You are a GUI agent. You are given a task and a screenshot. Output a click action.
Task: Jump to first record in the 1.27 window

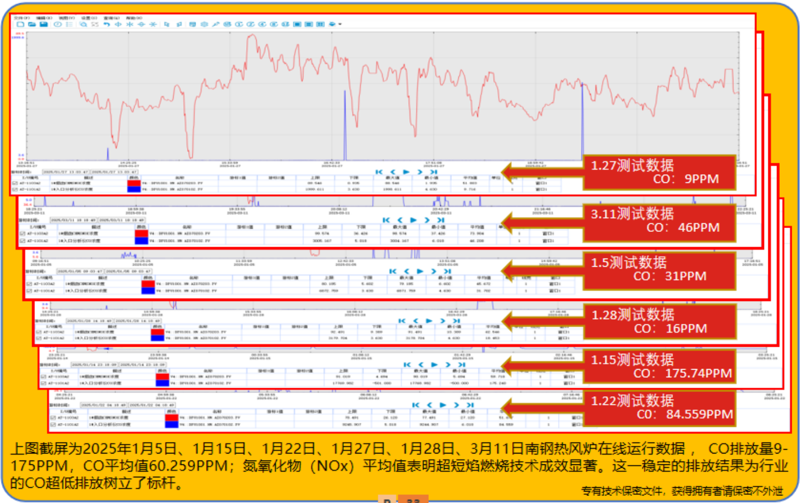click(379, 172)
